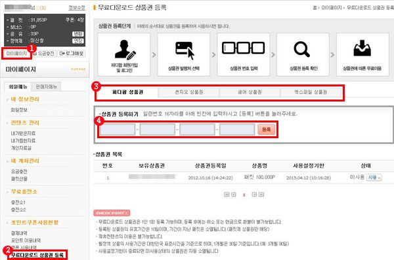Open the 사용 dropdown in the voucher row
Screen dimensions: 394x260
(374, 177)
